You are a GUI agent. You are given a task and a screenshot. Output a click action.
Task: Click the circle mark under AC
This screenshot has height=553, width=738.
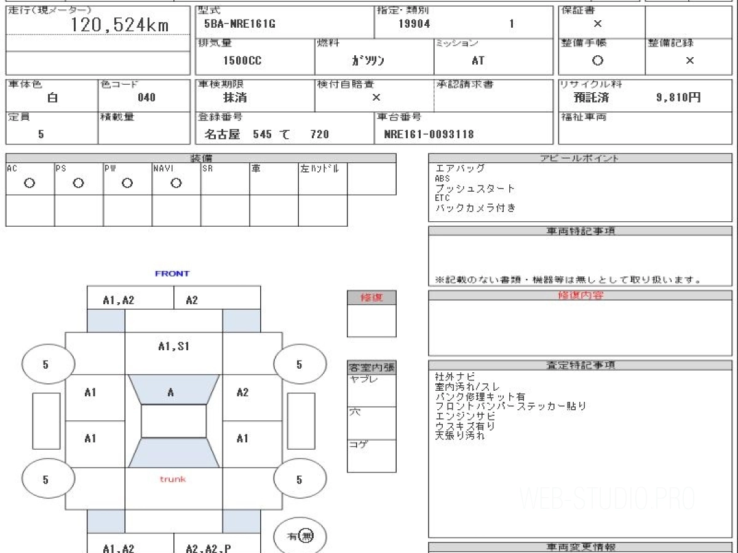point(30,183)
